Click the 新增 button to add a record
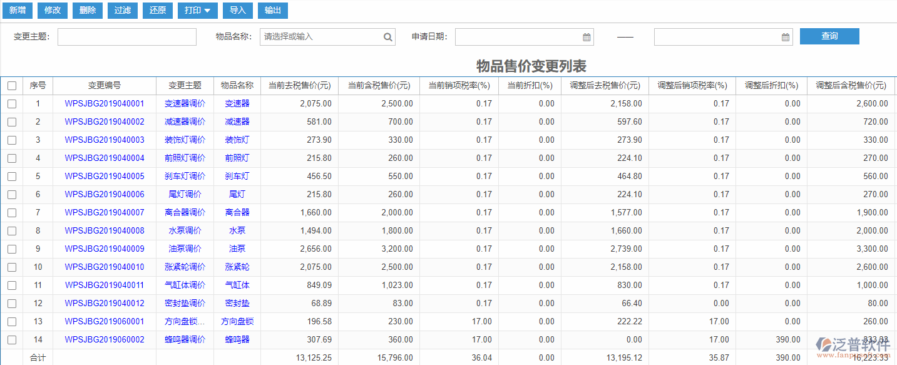Viewport: 897px width, 365px height. pyautogui.click(x=17, y=10)
